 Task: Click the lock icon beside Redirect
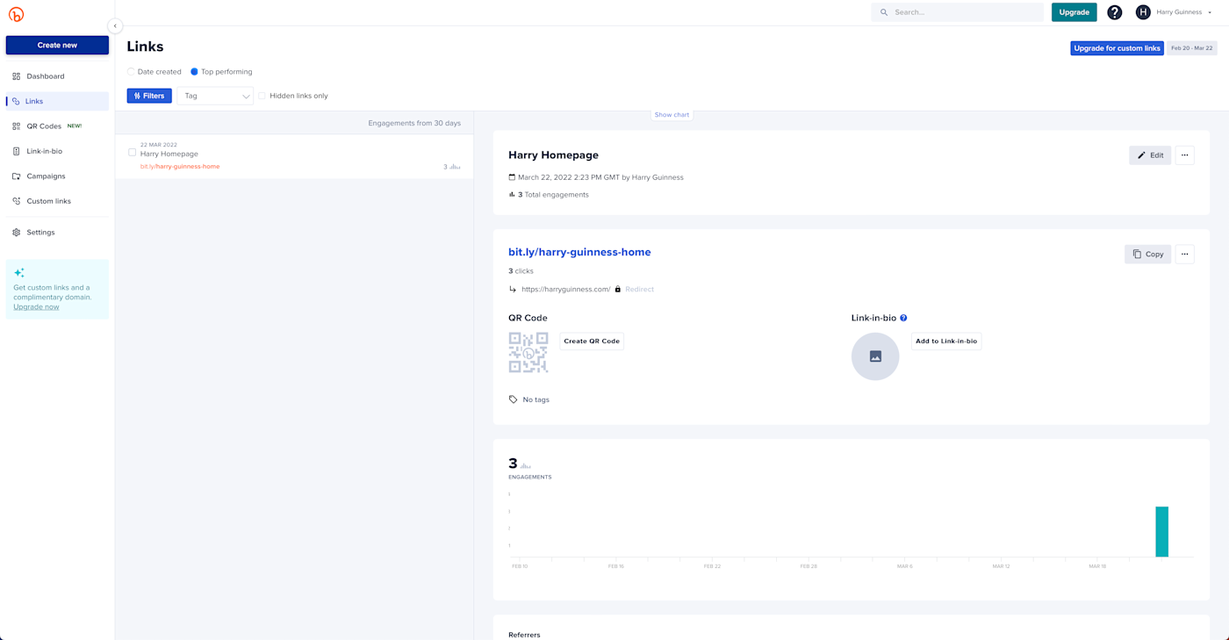pyautogui.click(x=618, y=289)
